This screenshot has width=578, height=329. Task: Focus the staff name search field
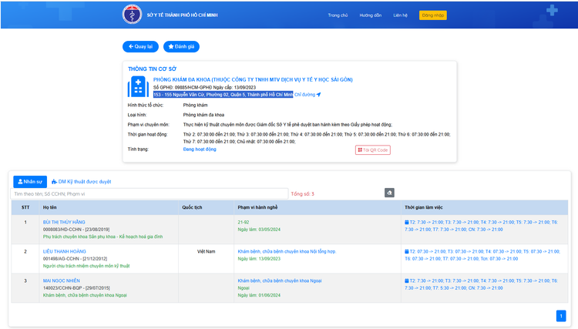coord(149,193)
